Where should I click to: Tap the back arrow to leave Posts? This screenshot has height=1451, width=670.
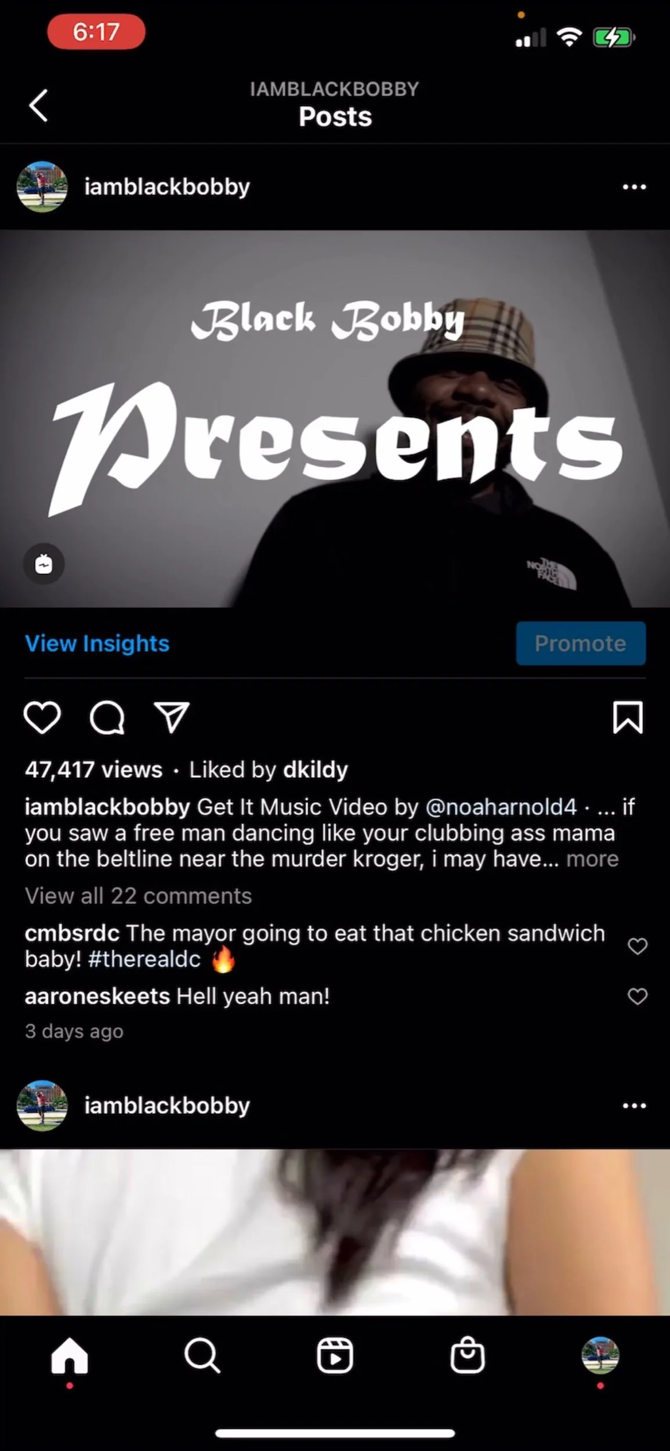pyautogui.click(x=39, y=106)
